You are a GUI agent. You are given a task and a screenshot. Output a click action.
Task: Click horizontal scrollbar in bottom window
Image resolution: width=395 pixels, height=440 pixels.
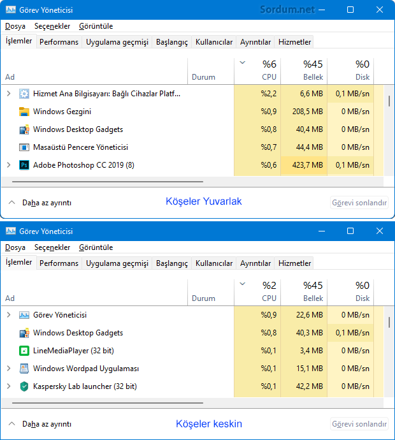(x=108, y=403)
